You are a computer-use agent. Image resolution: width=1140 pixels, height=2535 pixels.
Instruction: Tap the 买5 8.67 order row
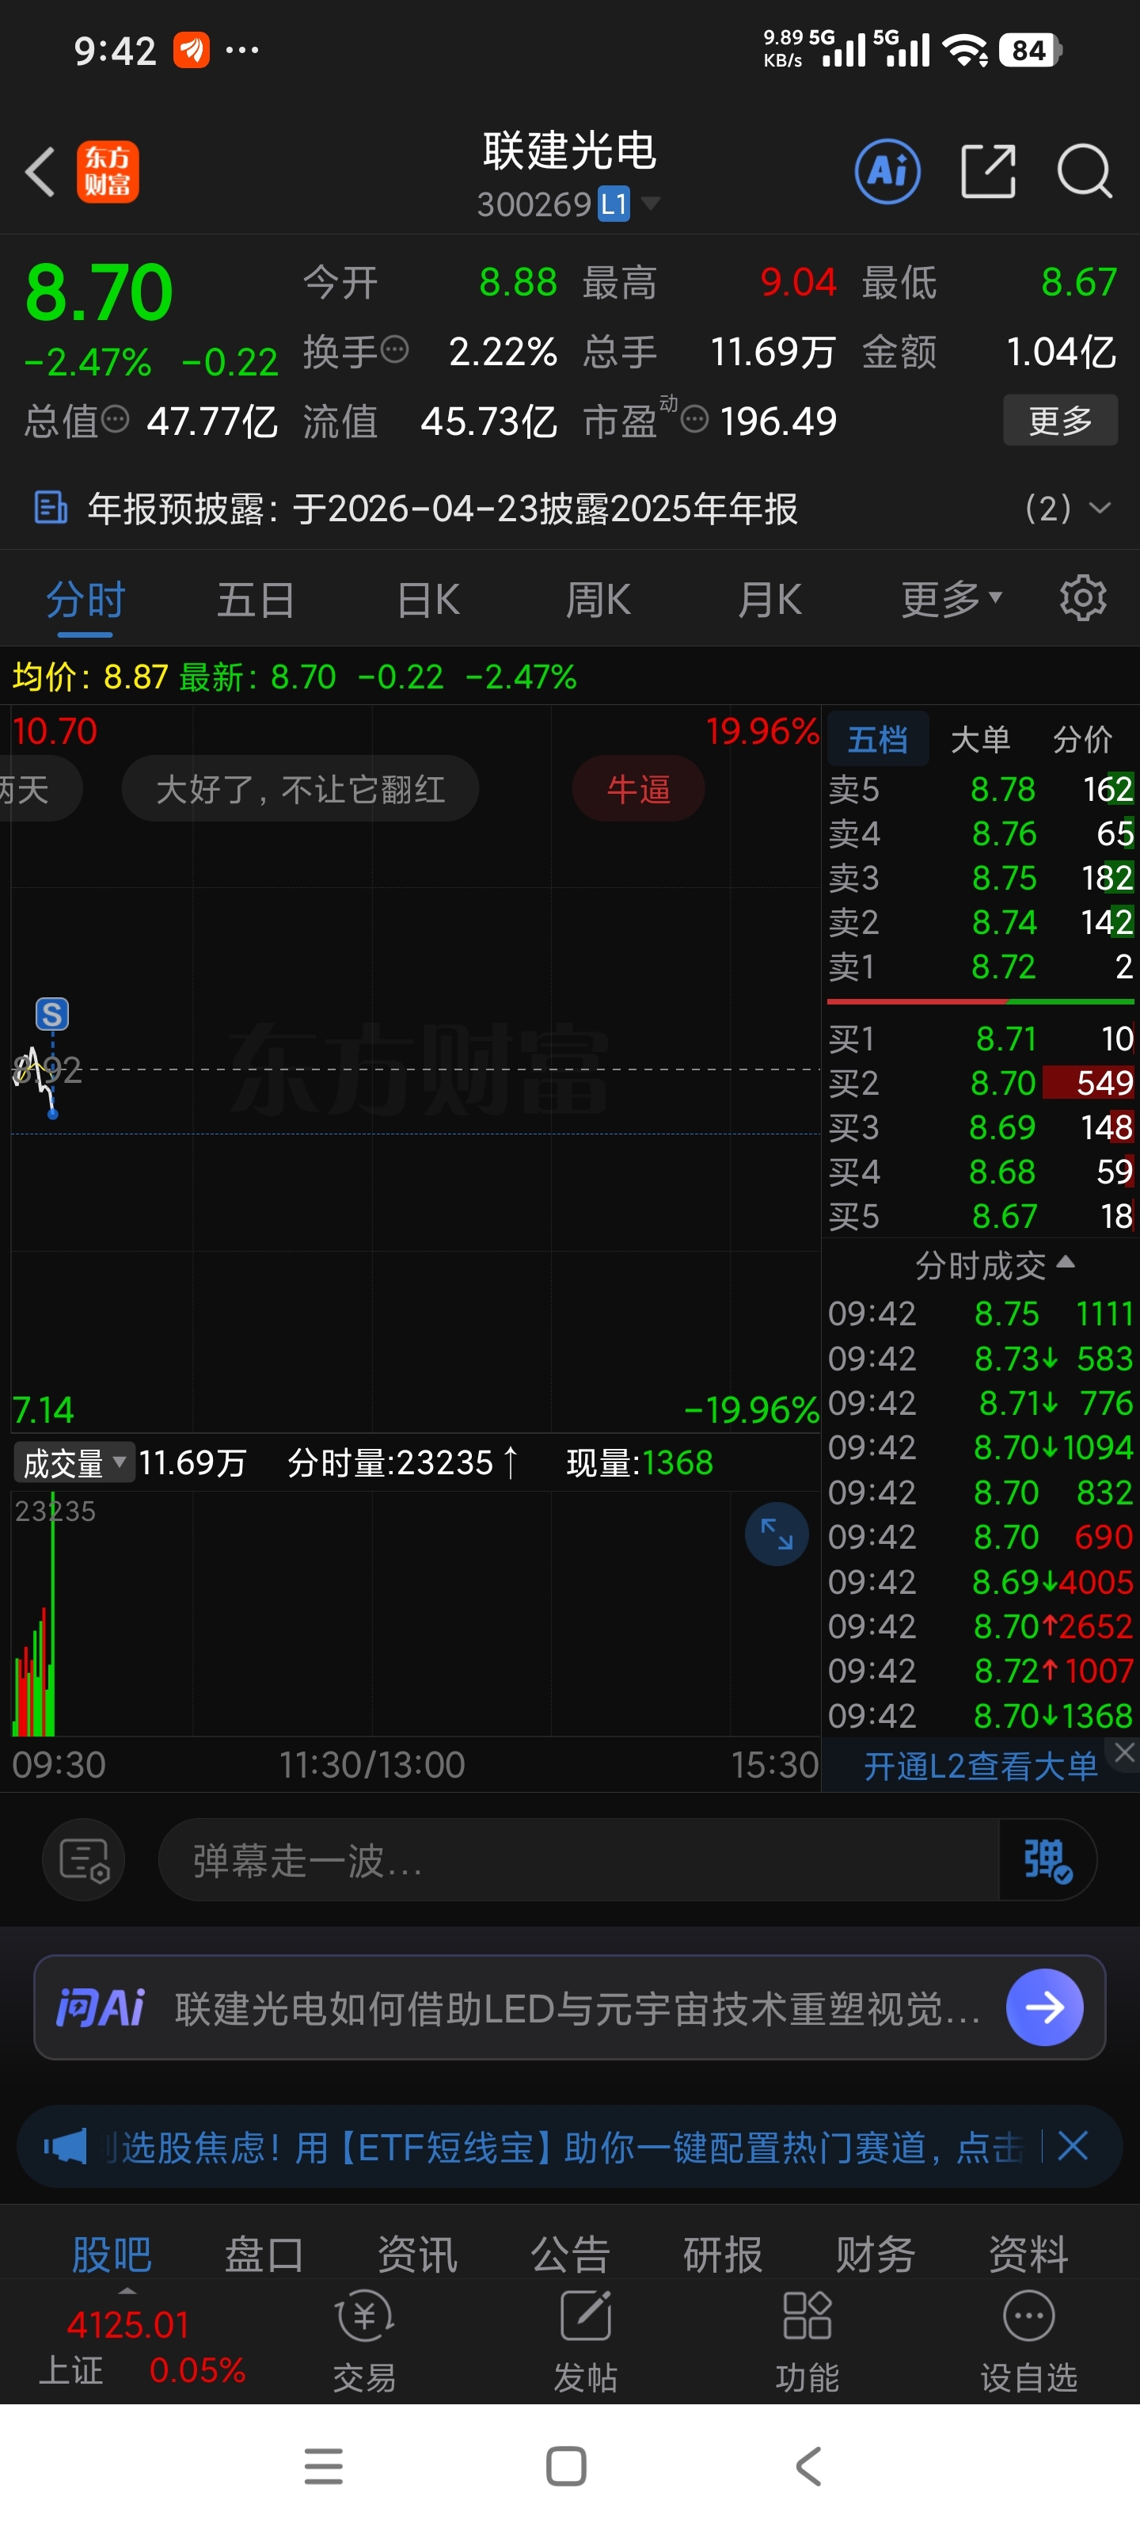[x=981, y=1216]
